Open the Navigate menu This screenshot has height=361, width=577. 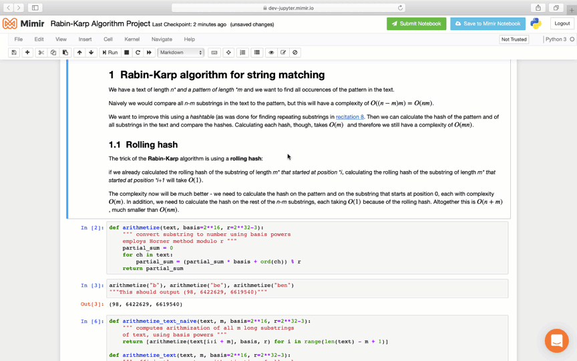[x=162, y=39]
